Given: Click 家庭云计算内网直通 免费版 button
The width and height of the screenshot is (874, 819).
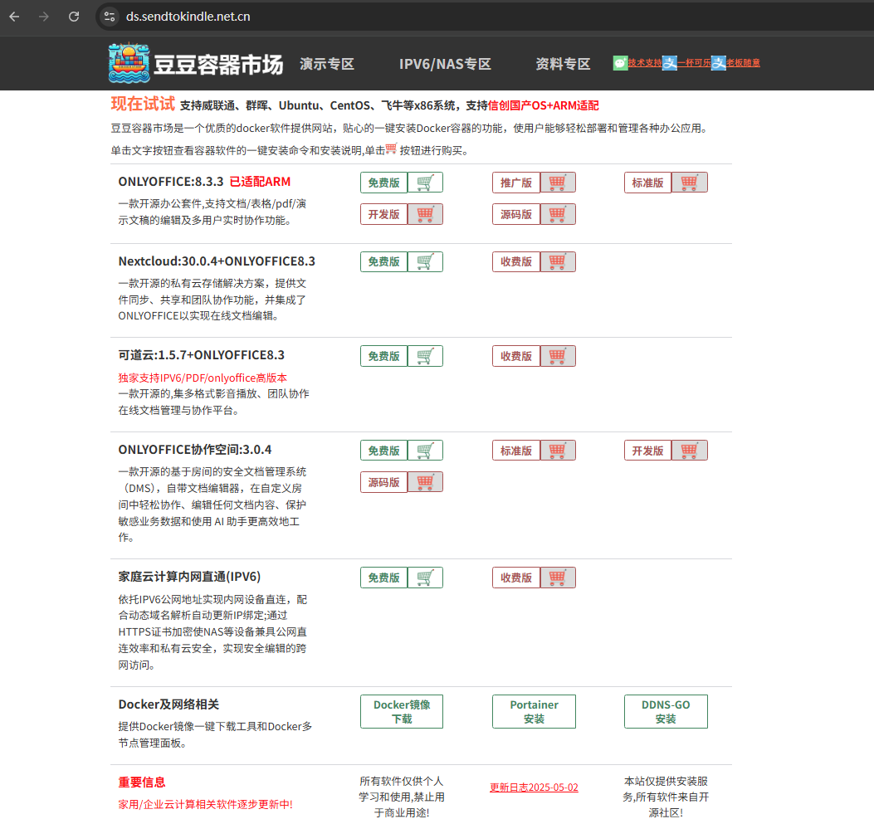Looking at the screenshot, I should tap(383, 578).
